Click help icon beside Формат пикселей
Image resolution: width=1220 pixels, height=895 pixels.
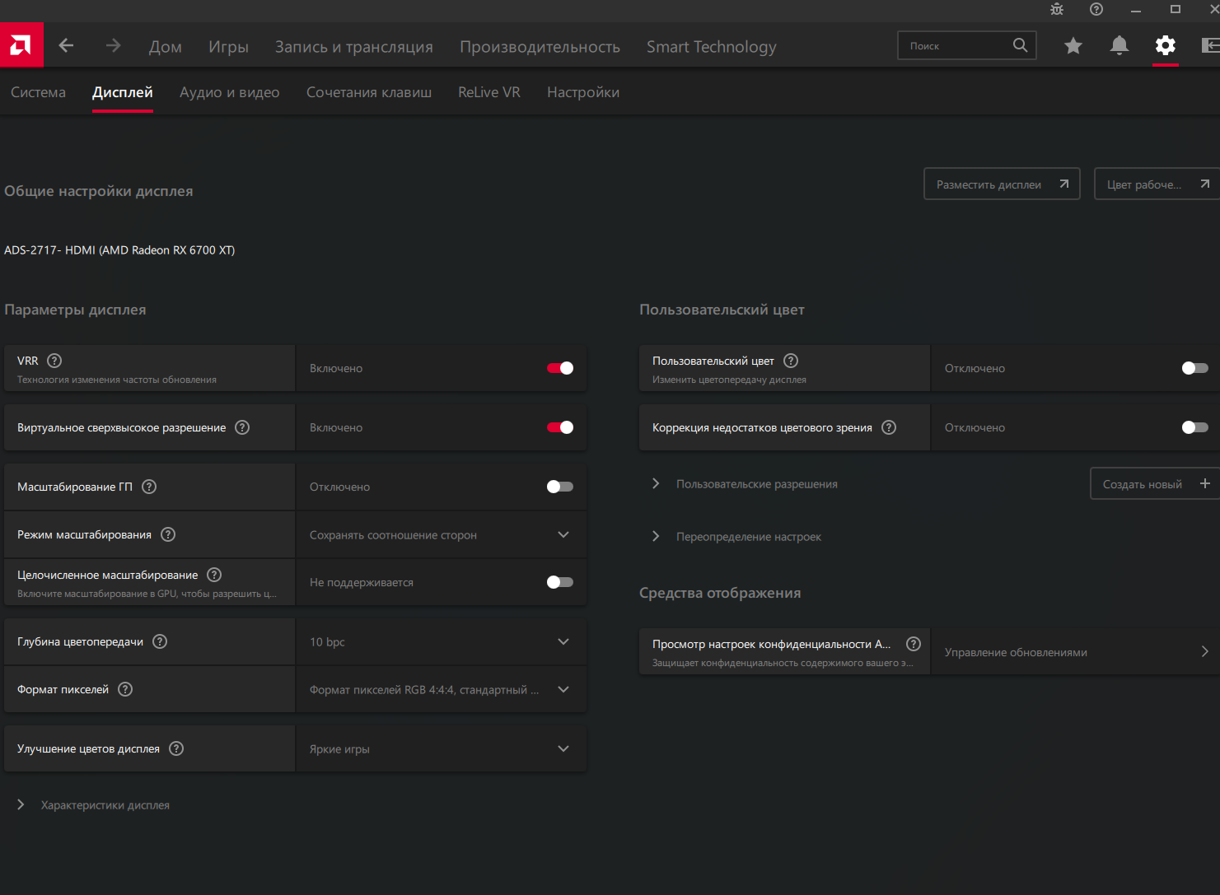coord(125,689)
